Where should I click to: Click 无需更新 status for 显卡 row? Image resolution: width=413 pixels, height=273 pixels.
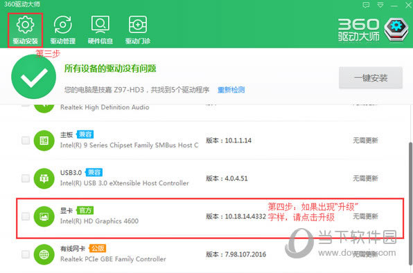click(365, 216)
